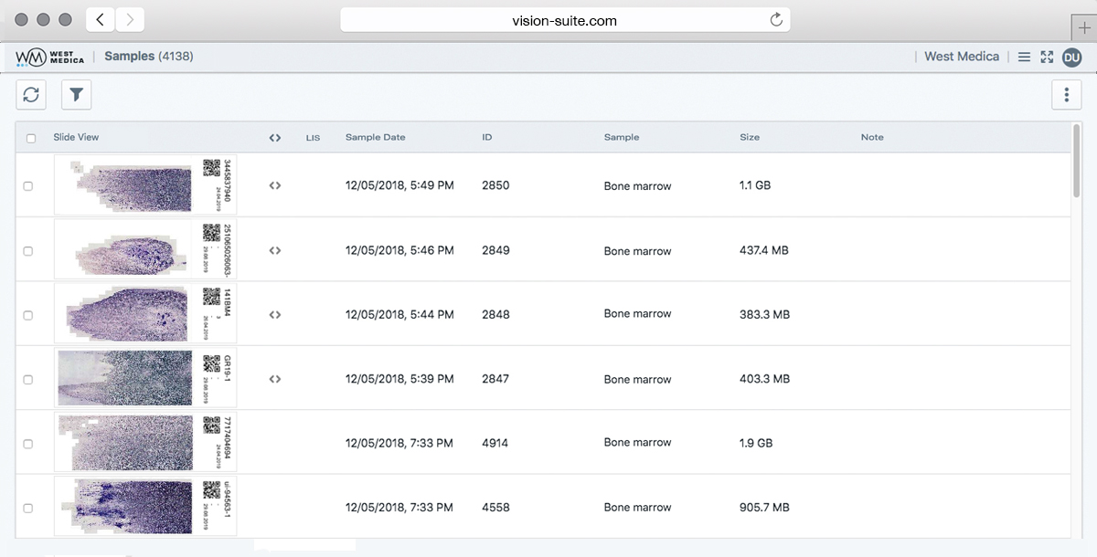1097x557 pixels.
Task: Sort by LIS column header
Action: pyautogui.click(x=313, y=138)
